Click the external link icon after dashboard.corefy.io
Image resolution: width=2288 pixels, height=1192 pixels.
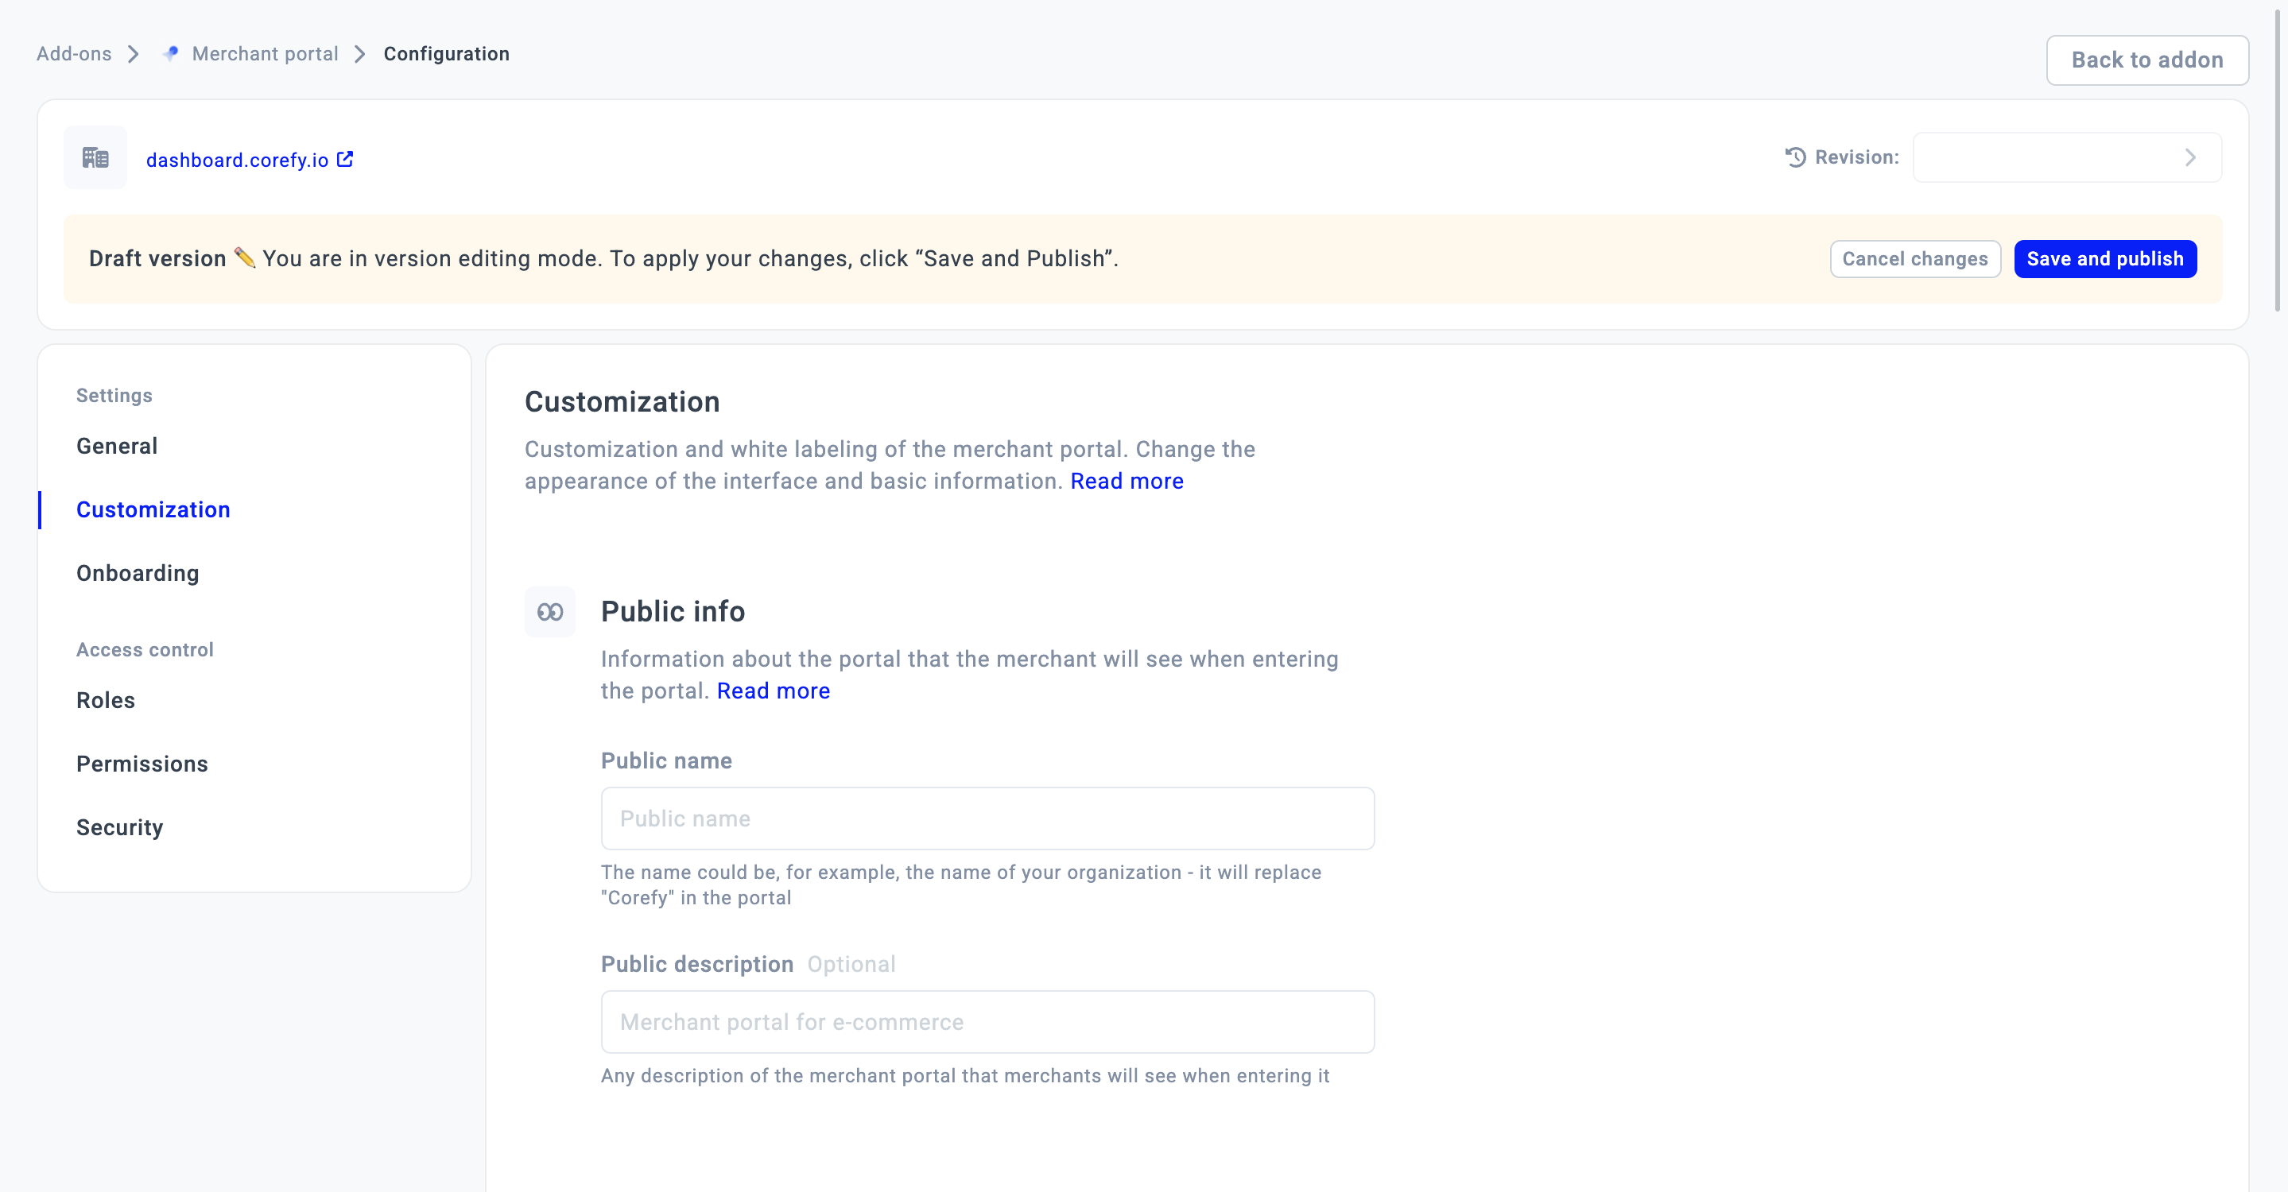click(346, 159)
